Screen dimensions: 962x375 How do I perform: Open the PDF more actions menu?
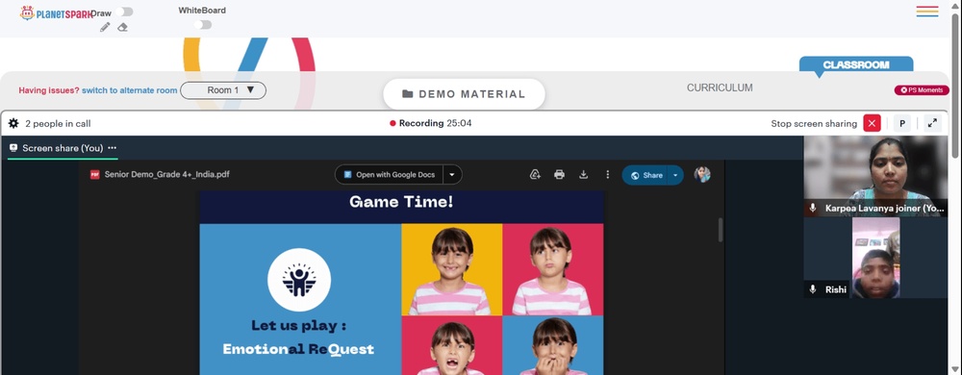(x=607, y=175)
